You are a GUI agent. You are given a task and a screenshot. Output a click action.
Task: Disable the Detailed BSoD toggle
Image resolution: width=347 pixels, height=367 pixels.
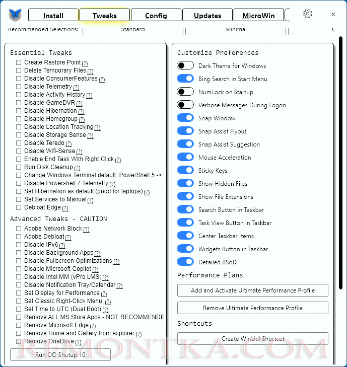click(185, 262)
